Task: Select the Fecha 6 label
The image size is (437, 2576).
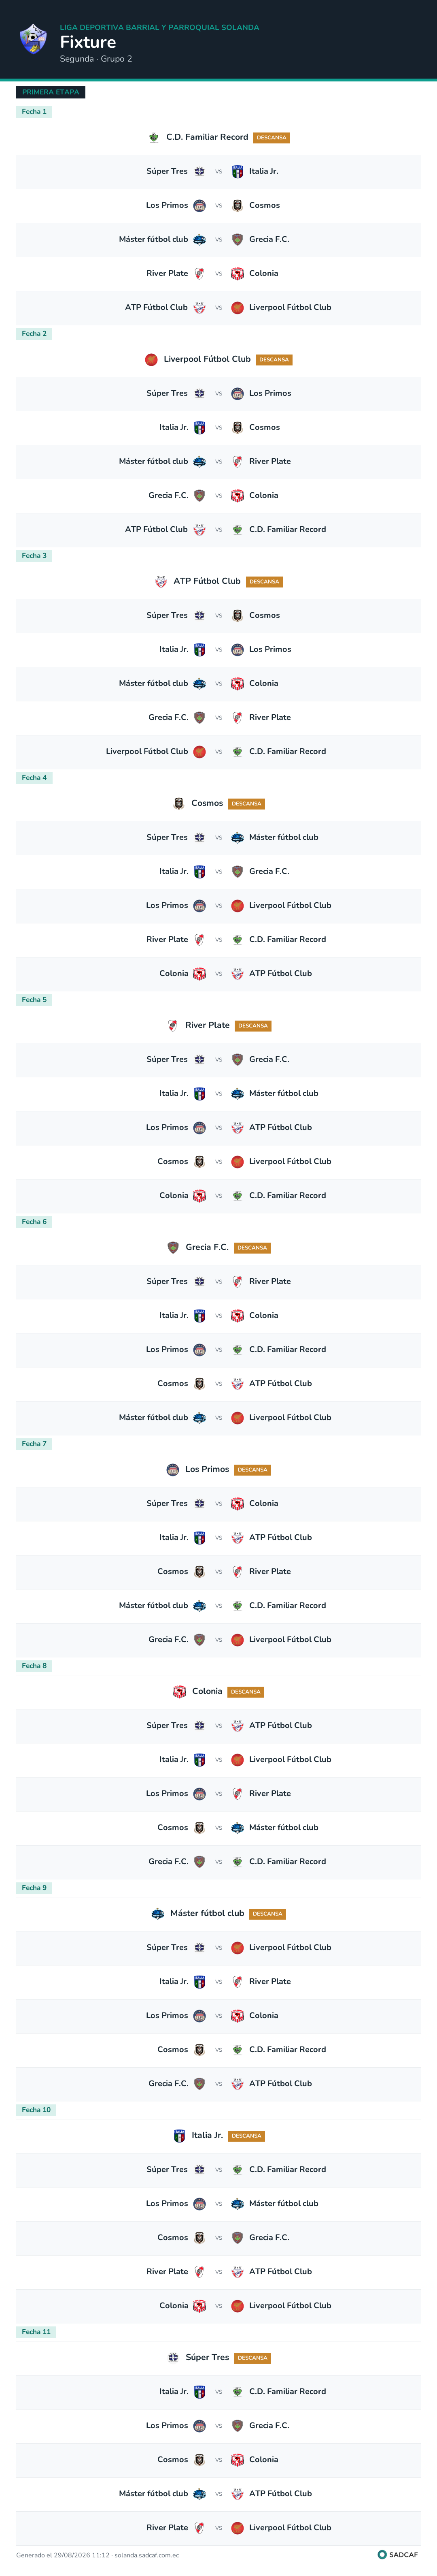Action: tap(34, 1222)
